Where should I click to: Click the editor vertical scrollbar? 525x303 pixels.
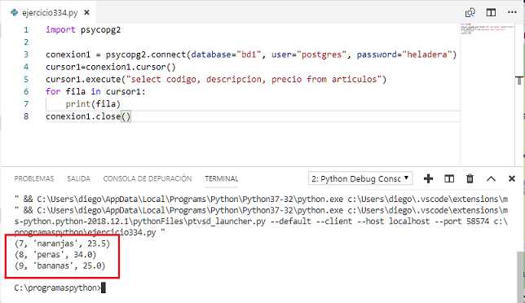pos(519,94)
